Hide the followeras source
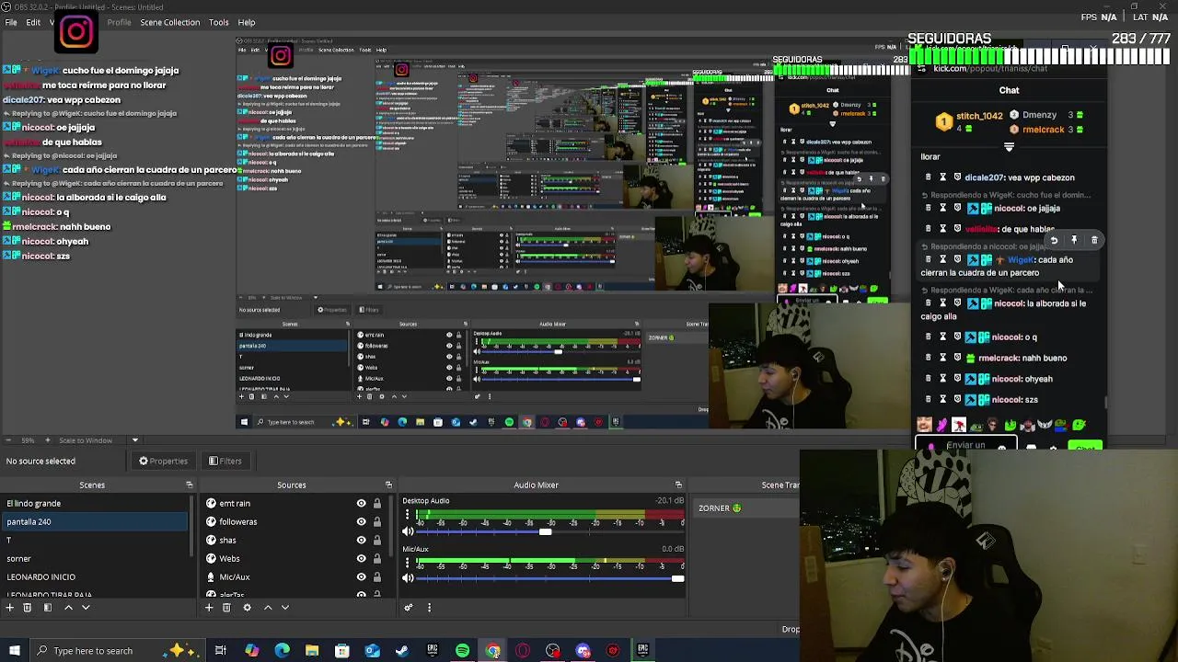 [361, 522]
